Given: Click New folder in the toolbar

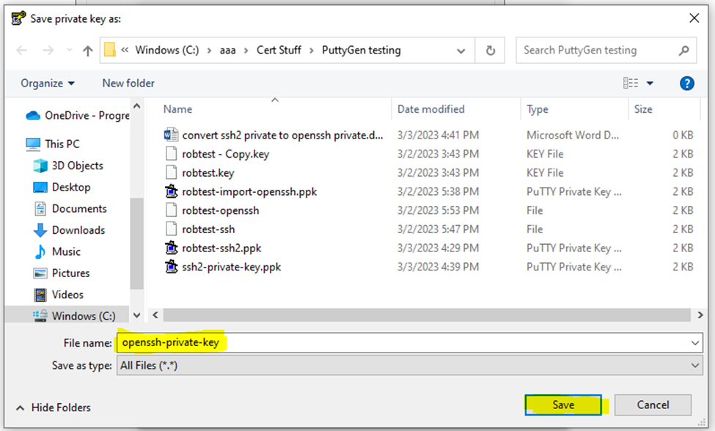Looking at the screenshot, I should [128, 83].
